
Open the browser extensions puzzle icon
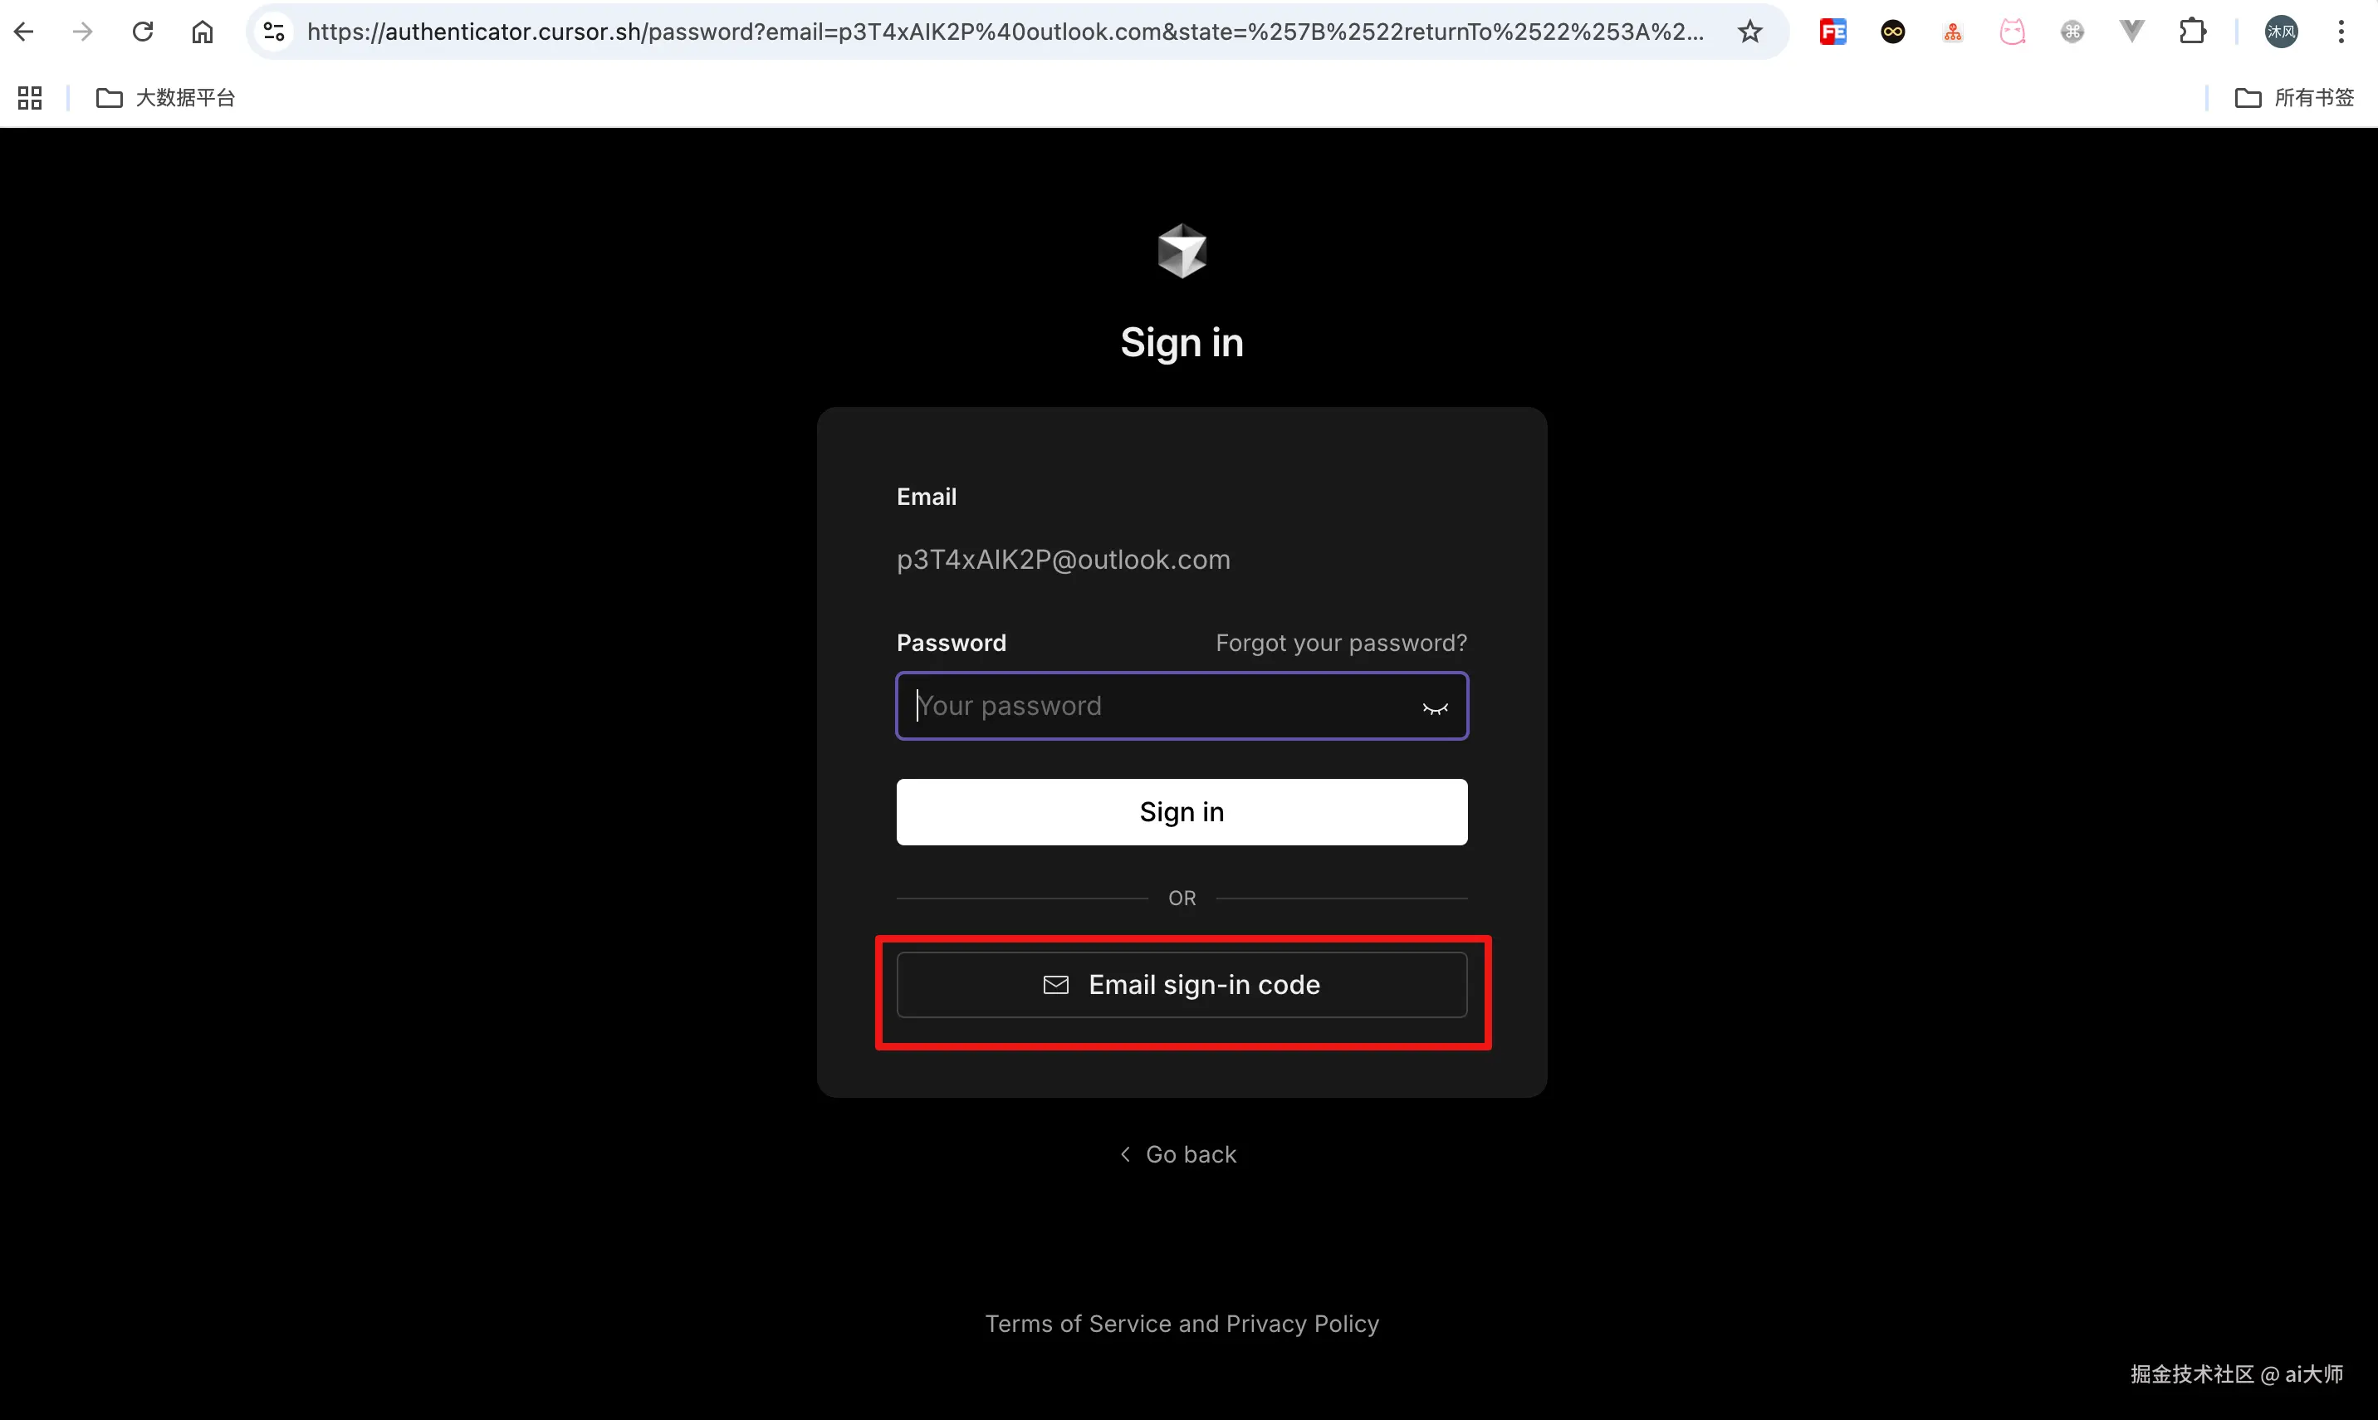pos(2191,32)
